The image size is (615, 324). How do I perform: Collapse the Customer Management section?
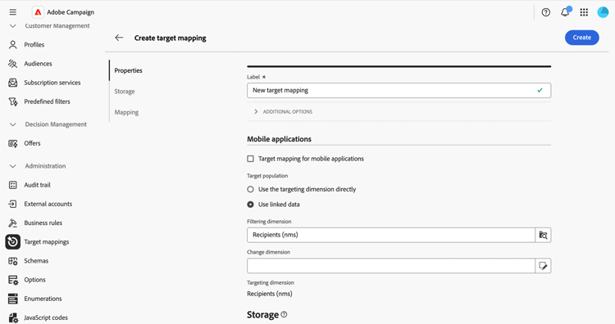(13, 26)
